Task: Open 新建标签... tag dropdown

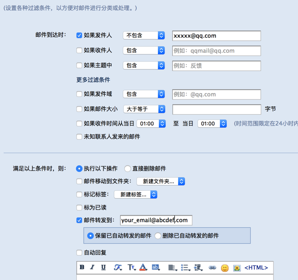Action: click(x=135, y=194)
